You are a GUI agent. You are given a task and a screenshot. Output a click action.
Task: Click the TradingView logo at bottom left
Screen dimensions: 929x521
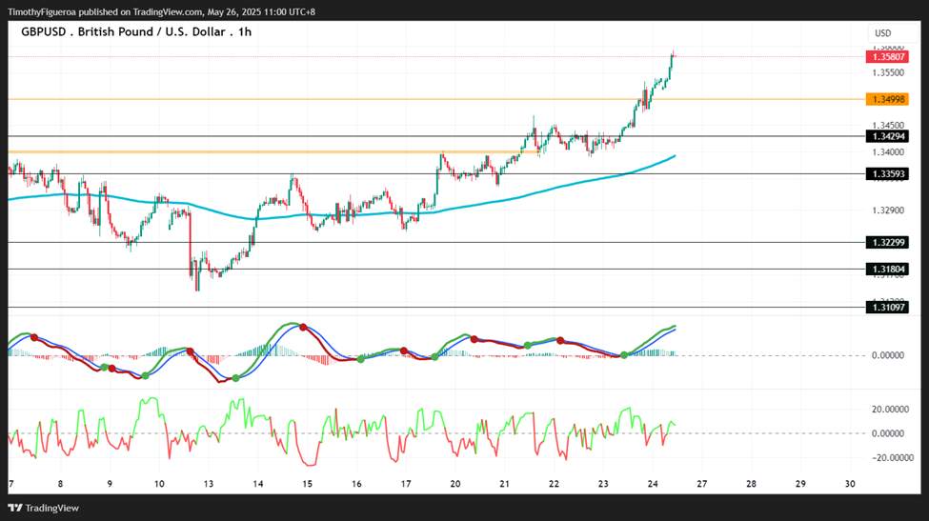click(43, 508)
